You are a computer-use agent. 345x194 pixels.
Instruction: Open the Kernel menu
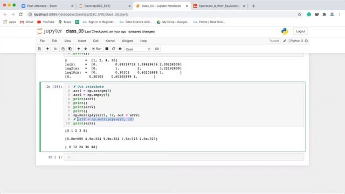(110, 41)
